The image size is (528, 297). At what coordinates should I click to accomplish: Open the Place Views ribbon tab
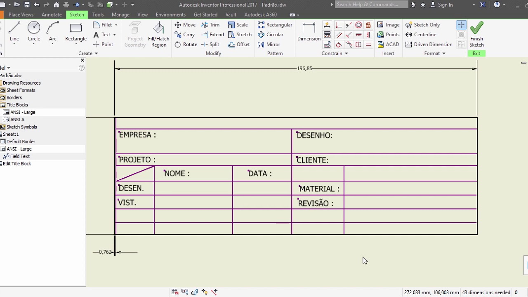tap(21, 14)
